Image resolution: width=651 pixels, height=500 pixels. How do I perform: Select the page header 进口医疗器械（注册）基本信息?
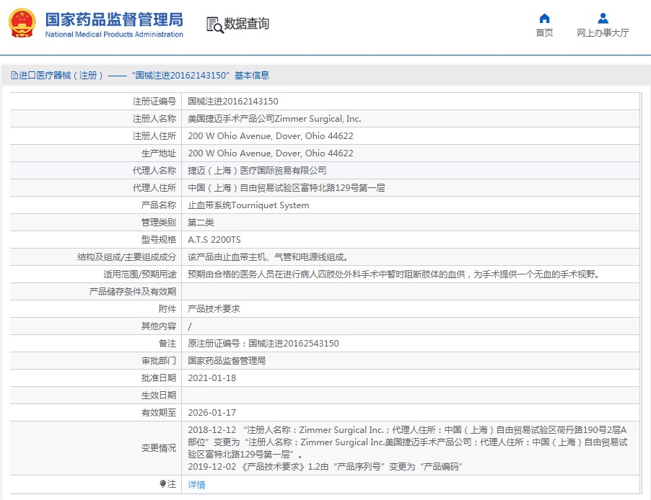[140, 76]
